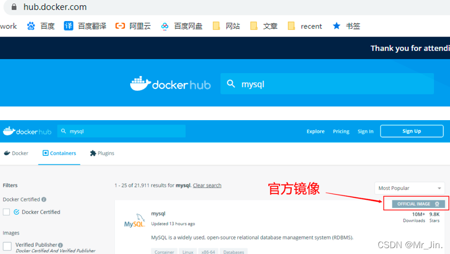Click the small navbar mysql search field
The width and height of the screenshot is (450, 254).
121,131
